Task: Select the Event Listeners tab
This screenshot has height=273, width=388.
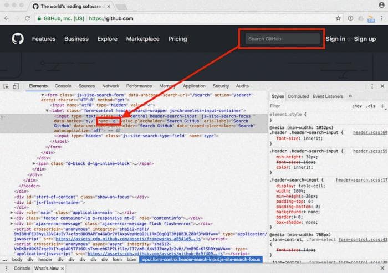Action: click(328, 96)
